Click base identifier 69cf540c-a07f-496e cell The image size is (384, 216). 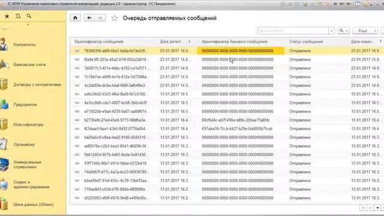point(236,120)
